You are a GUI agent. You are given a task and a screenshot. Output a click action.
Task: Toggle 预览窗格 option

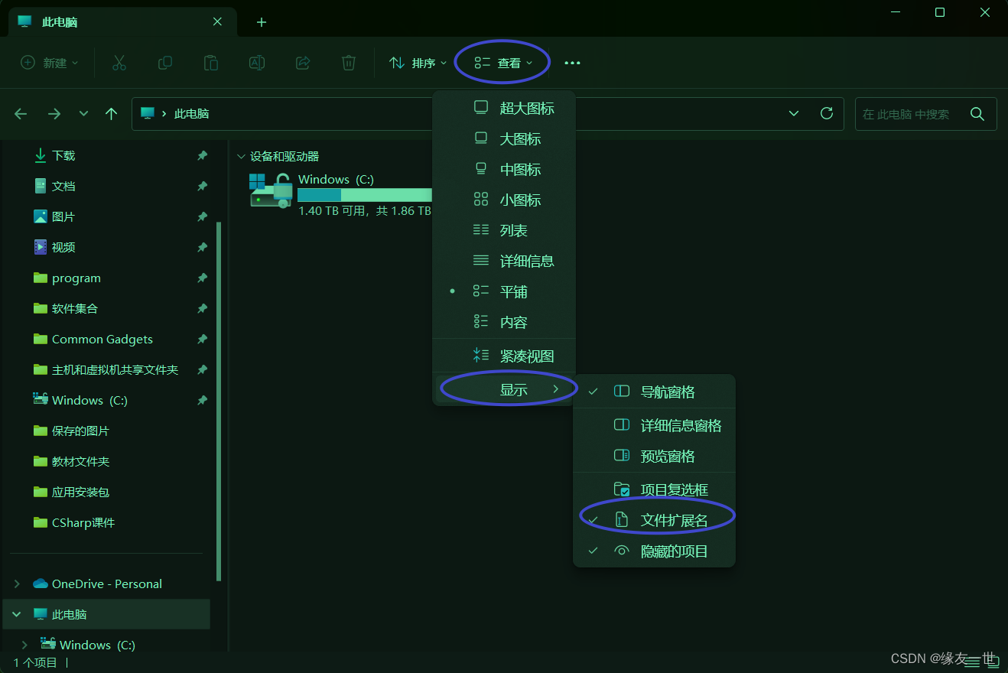[654, 456]
